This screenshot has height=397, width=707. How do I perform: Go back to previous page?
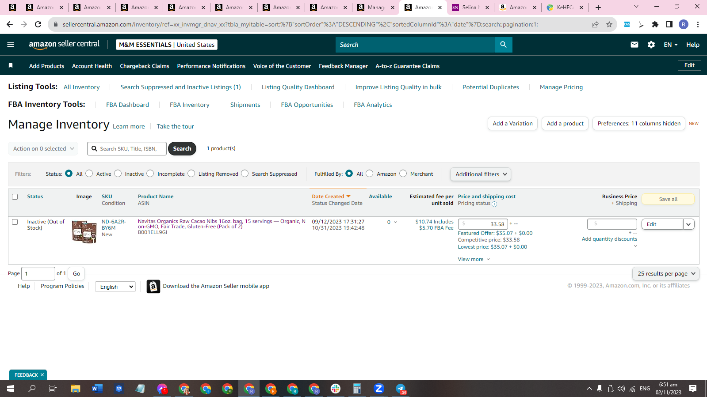[10, 24]
